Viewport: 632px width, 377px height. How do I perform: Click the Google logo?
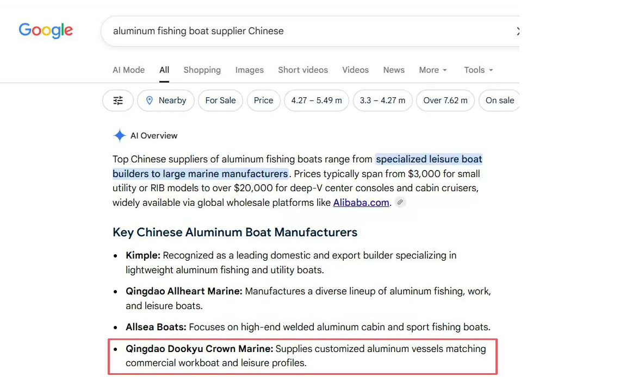click(x=46, y=30)
